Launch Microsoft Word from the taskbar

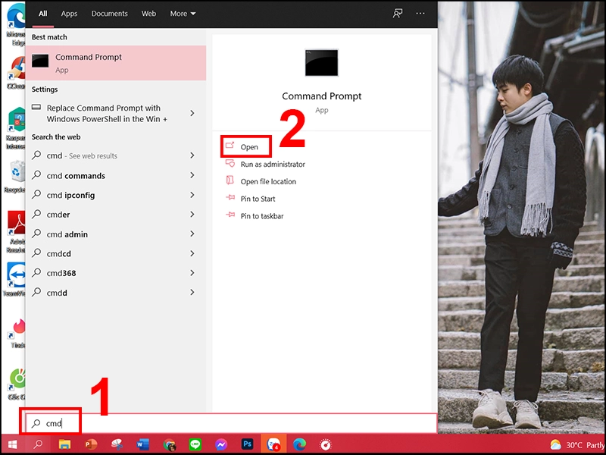pos(144,444)
